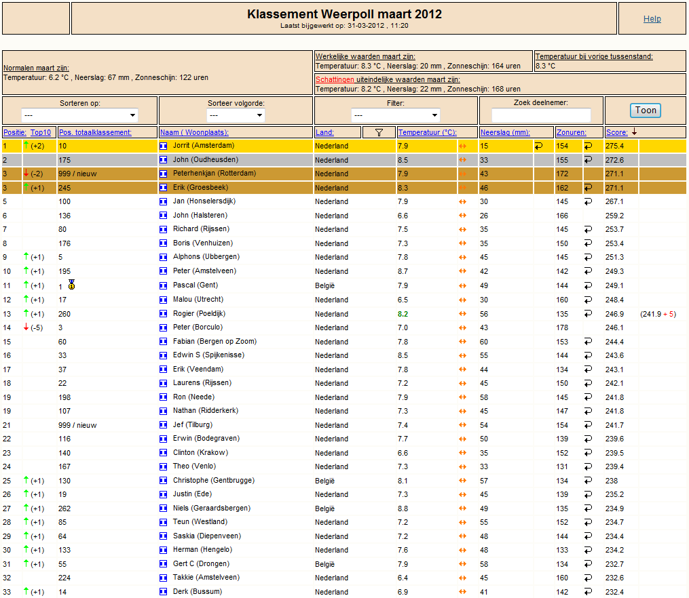The width and height of the screenshot is (689, 598).
Task: Sort by Temperatuur (°C) header
Action: click(428, 132)
